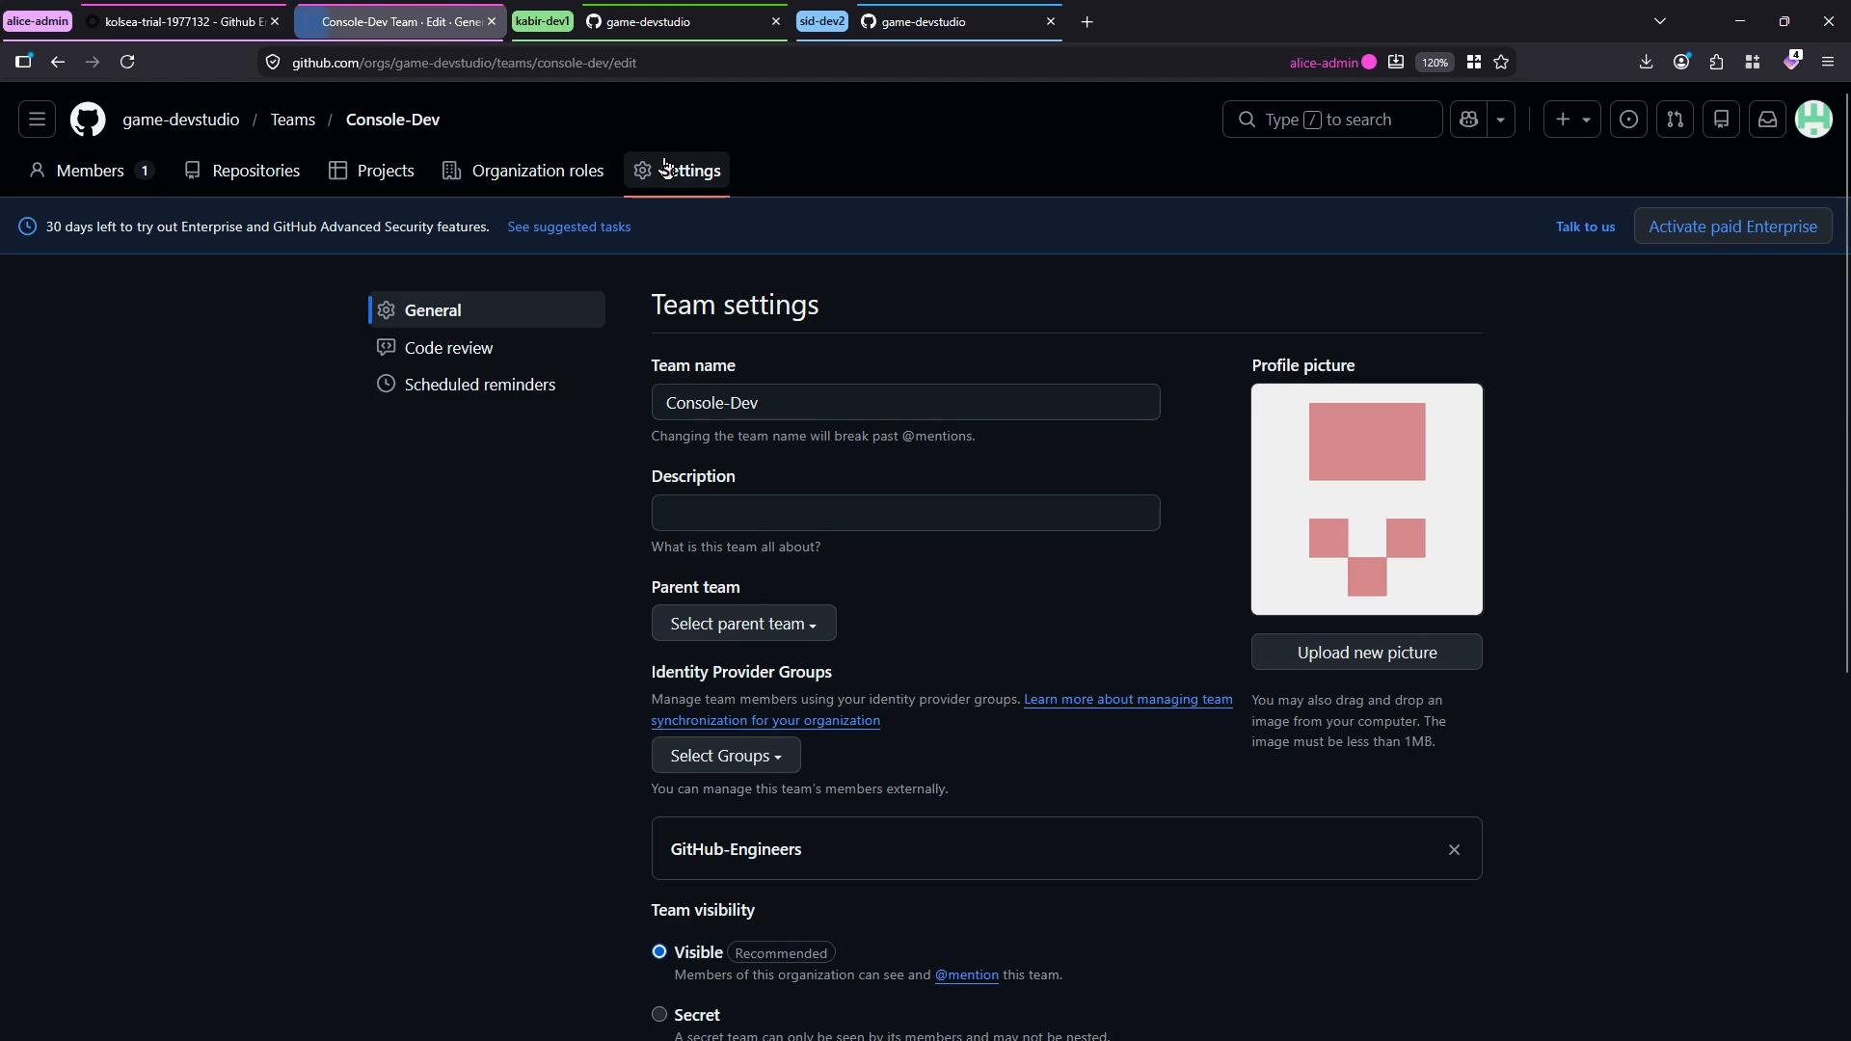Click the Talk to us link
The image size is (1851, 1041).
[1585, 227]
